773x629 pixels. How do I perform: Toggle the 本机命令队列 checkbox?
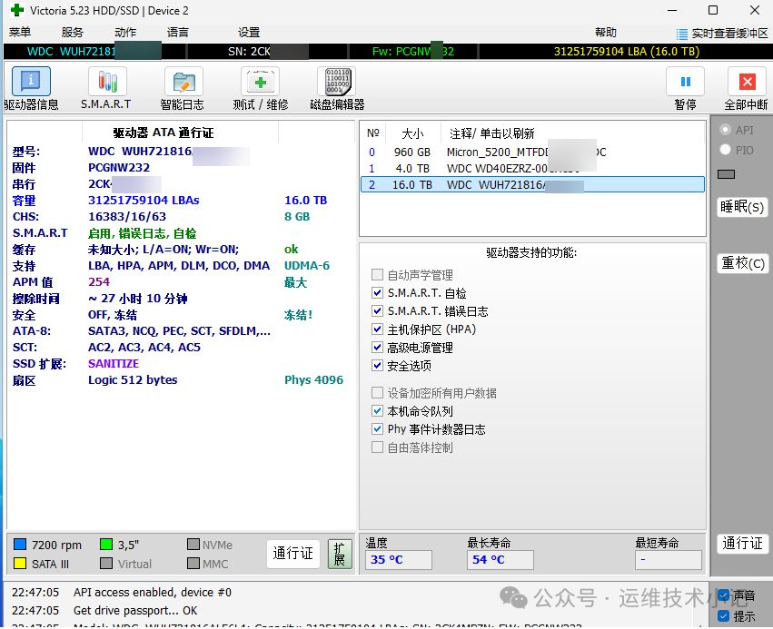377,411
